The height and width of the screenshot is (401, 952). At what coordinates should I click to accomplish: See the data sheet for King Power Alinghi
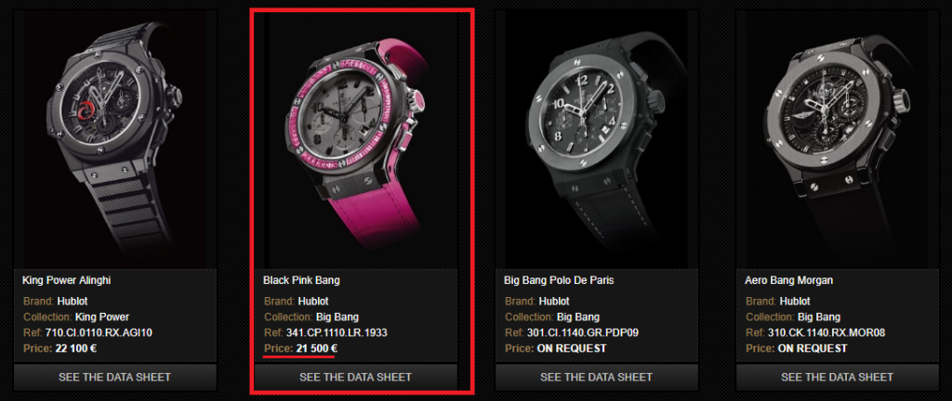coord(114,377)
